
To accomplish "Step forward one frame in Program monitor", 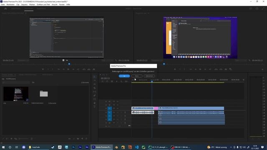I will [x=205, y=69].
